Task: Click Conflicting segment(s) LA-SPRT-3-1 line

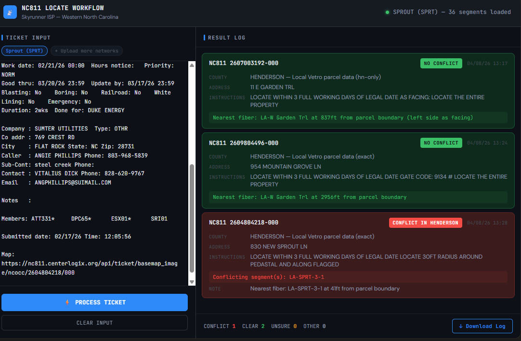Action: point(358,277)
